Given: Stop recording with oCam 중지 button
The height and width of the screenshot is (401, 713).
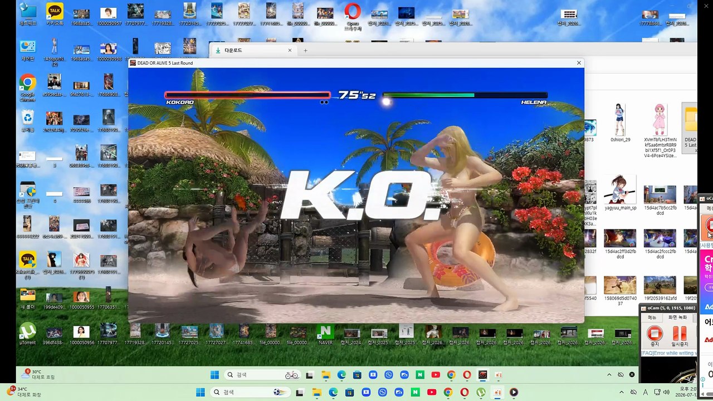Looking at the screenshot, I should click(655, 335).
